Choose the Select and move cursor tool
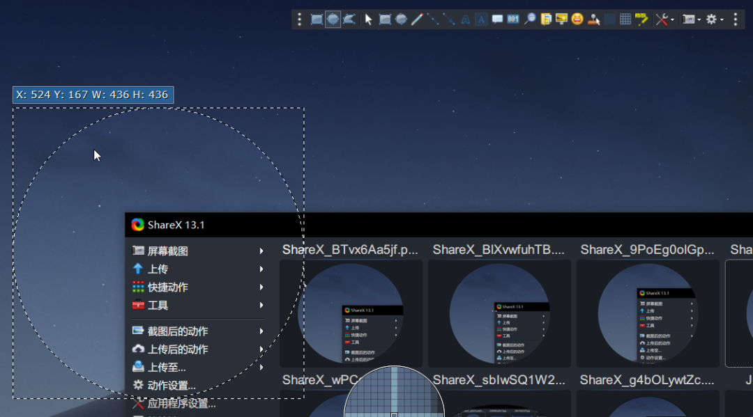This screenshot has width=753, height=417. pos(368,19)
